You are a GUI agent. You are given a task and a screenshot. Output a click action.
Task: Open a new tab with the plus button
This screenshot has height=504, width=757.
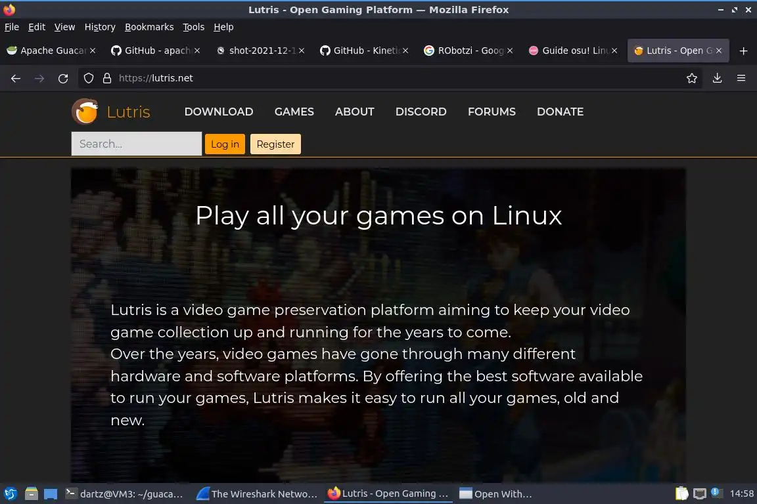coord(743,51)
